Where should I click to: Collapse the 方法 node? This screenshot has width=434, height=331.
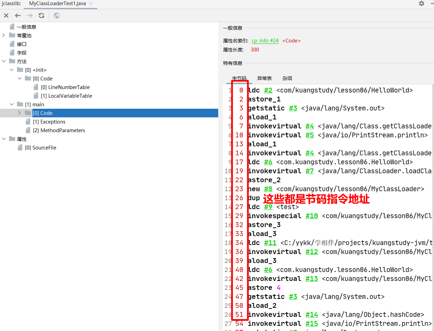tap(4, 61)
